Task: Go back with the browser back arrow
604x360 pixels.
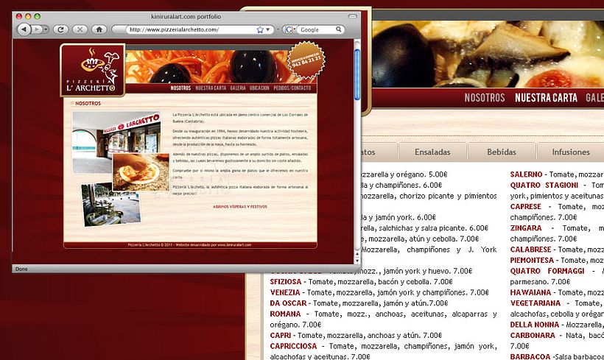Action: click(x=24, y=29)
